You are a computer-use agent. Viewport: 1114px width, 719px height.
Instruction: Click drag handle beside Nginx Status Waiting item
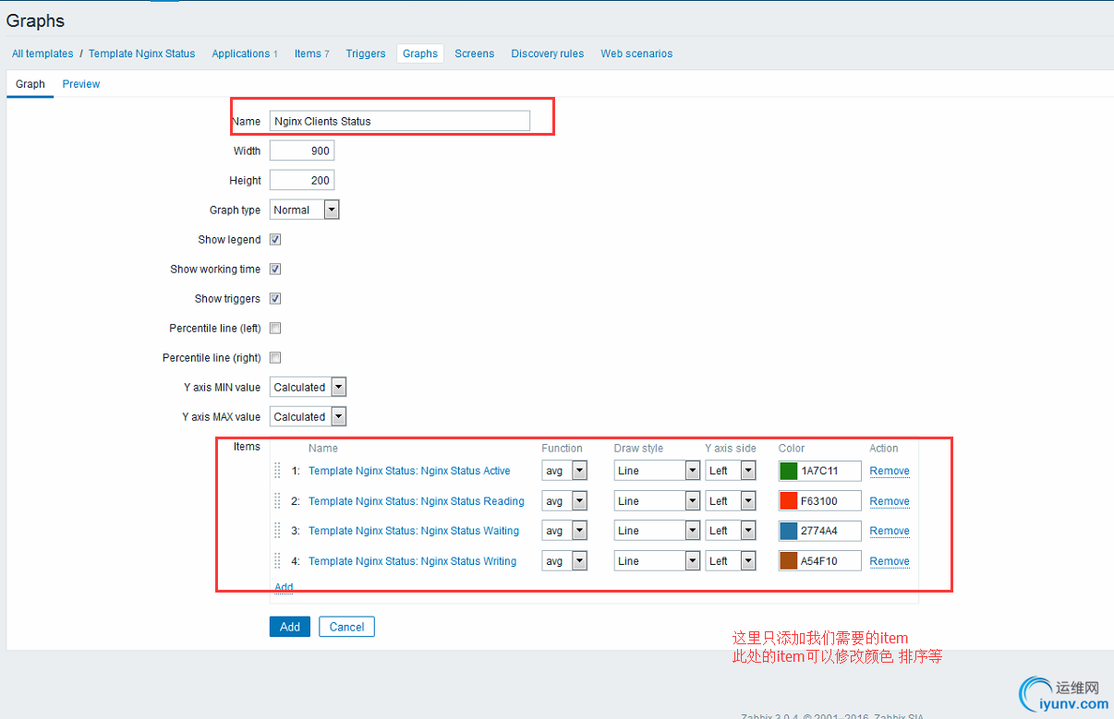[277, 531]
